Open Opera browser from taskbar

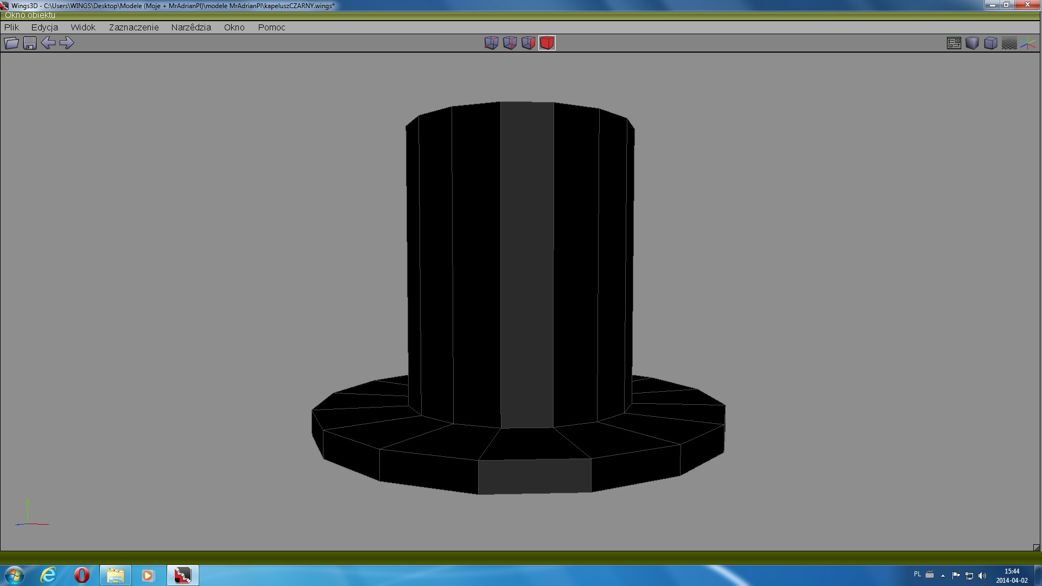(x=82, y=575)
